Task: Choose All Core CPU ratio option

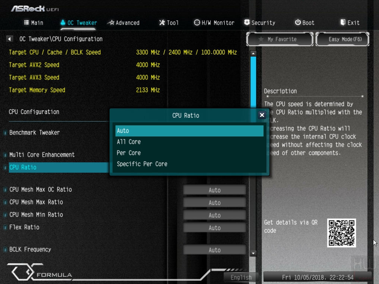Action: [x=189, y=142]
